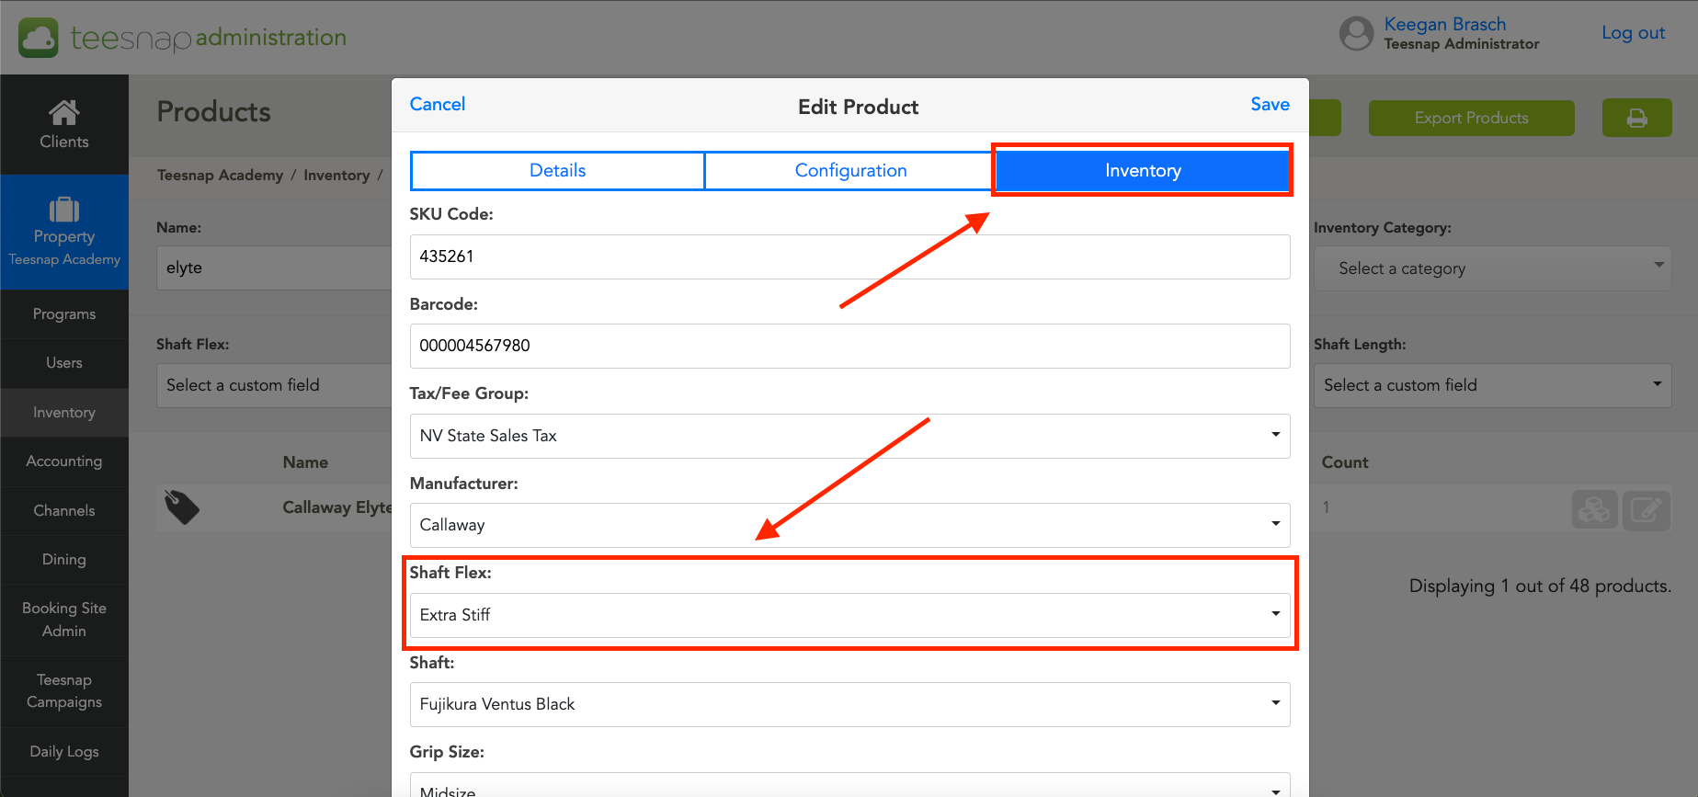This screenshot has width=1698, height=797.
Task: Save the edited product
Action: [x=1270, y=105]
